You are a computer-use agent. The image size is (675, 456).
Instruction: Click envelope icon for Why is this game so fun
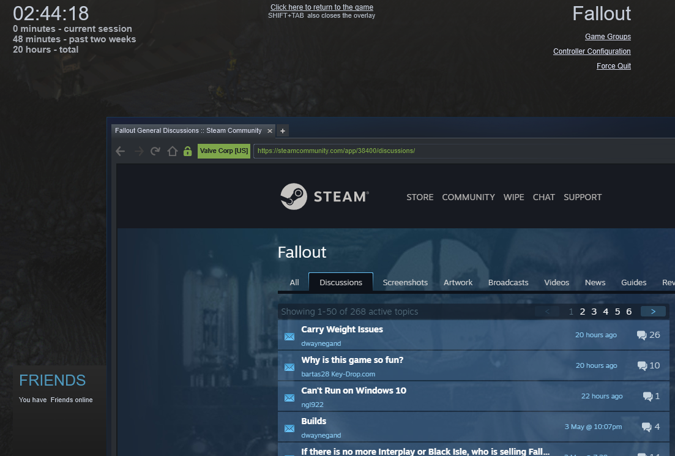(x=289, y=367)
